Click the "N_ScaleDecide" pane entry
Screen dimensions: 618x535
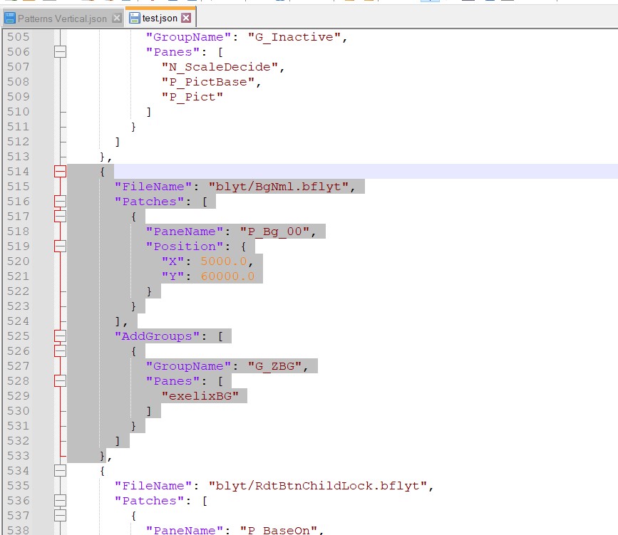tap(220, 67)
